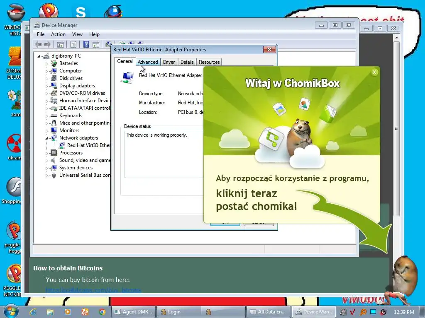This screenshot has width=425, height=318.
Task: Click the blue Help question-mark toolbar icon
Action: coord(86,44)
